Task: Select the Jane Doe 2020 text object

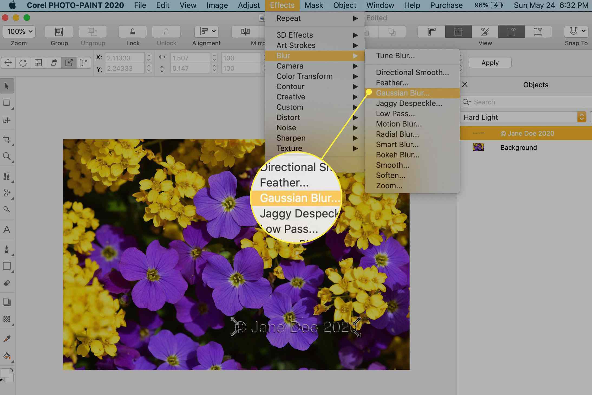Action: 526,133
